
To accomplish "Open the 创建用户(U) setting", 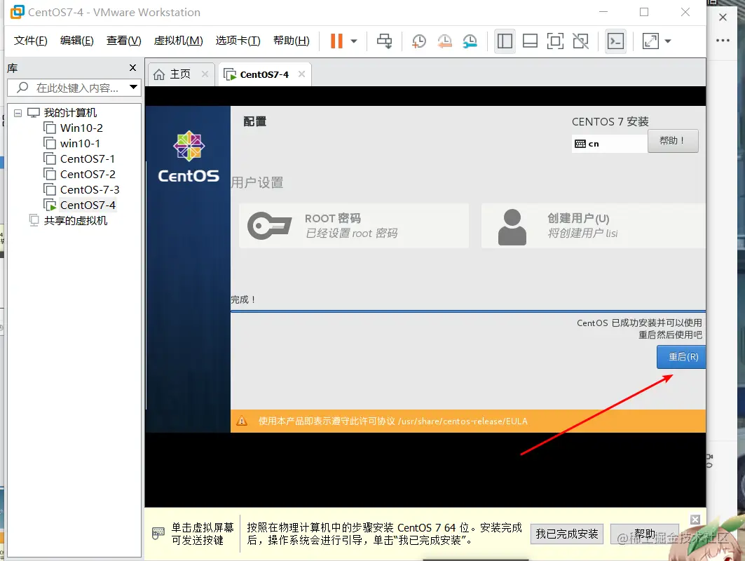I will [x=594, y=226].
